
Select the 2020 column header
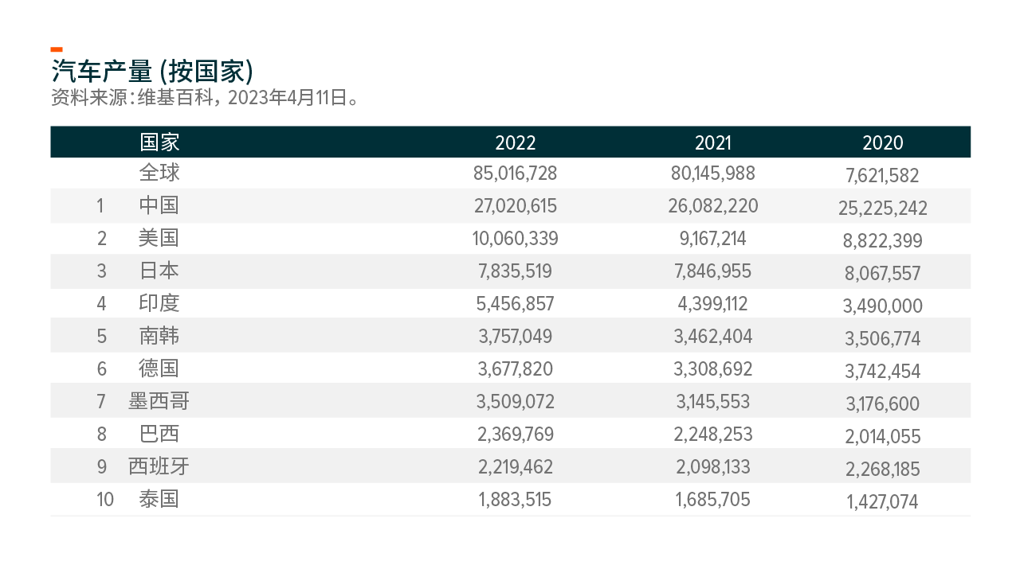(x=883, y=143)
